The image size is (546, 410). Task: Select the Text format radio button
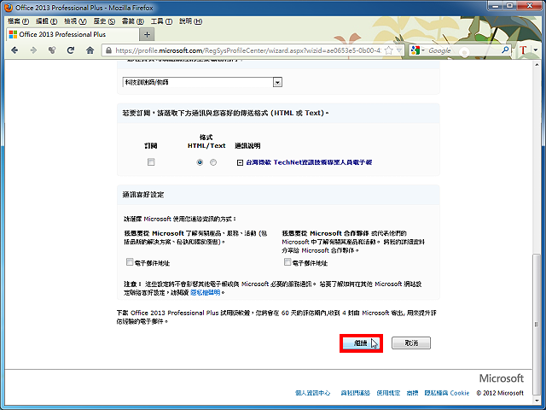pyautogui.click(x=213, y=162)
